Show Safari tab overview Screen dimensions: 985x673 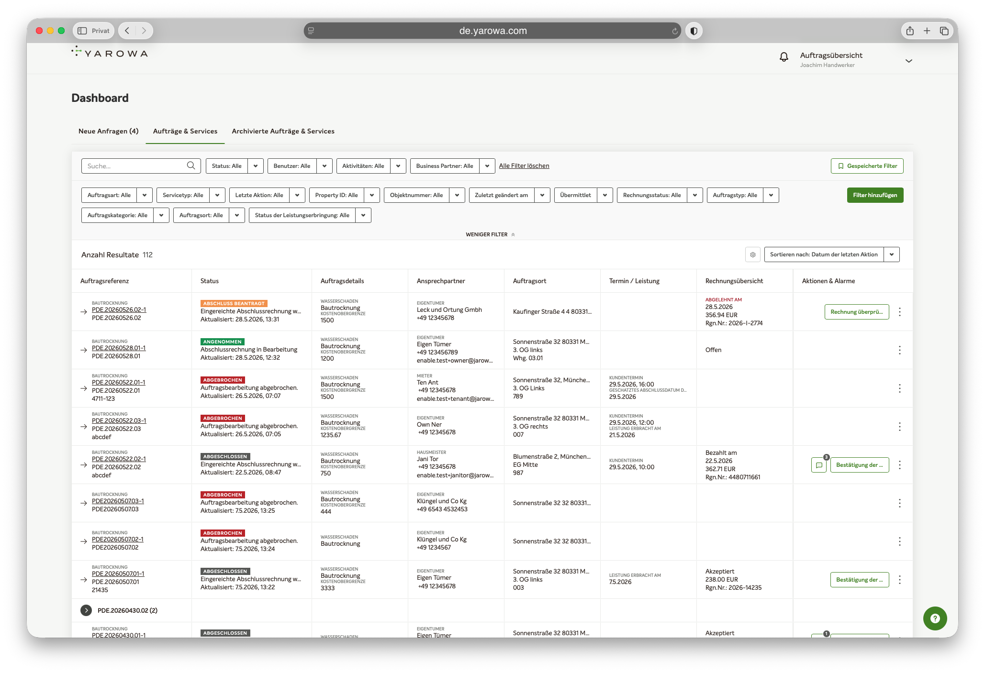(x=944, y=31)
